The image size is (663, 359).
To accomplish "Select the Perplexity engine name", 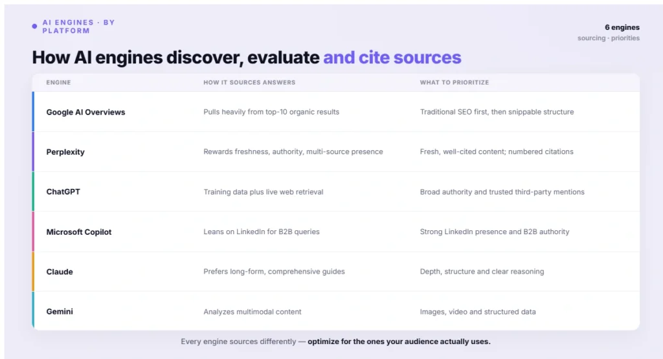I will [65, 152].
